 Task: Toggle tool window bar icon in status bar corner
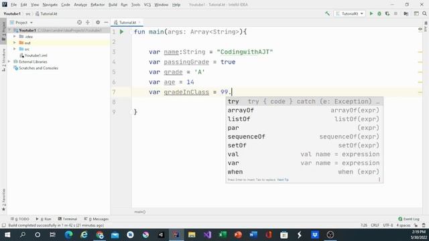pyautogui.click(x=3, y=226)
